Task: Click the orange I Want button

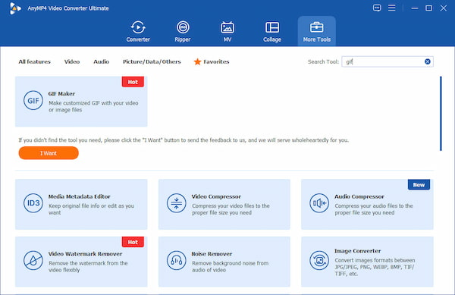Action: [49, 153]
